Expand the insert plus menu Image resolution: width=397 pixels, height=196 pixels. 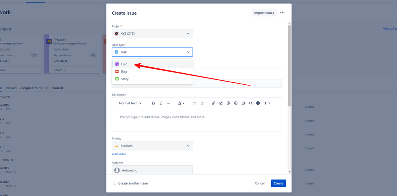point(267,103)
